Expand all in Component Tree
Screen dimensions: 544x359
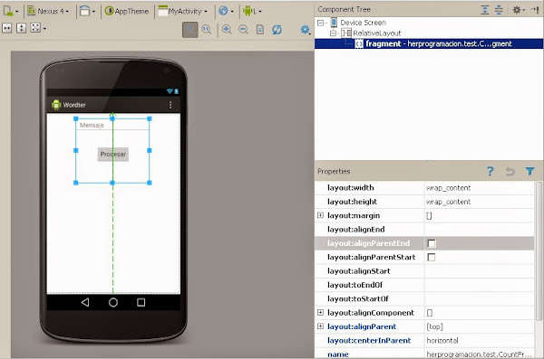[485, 10]
